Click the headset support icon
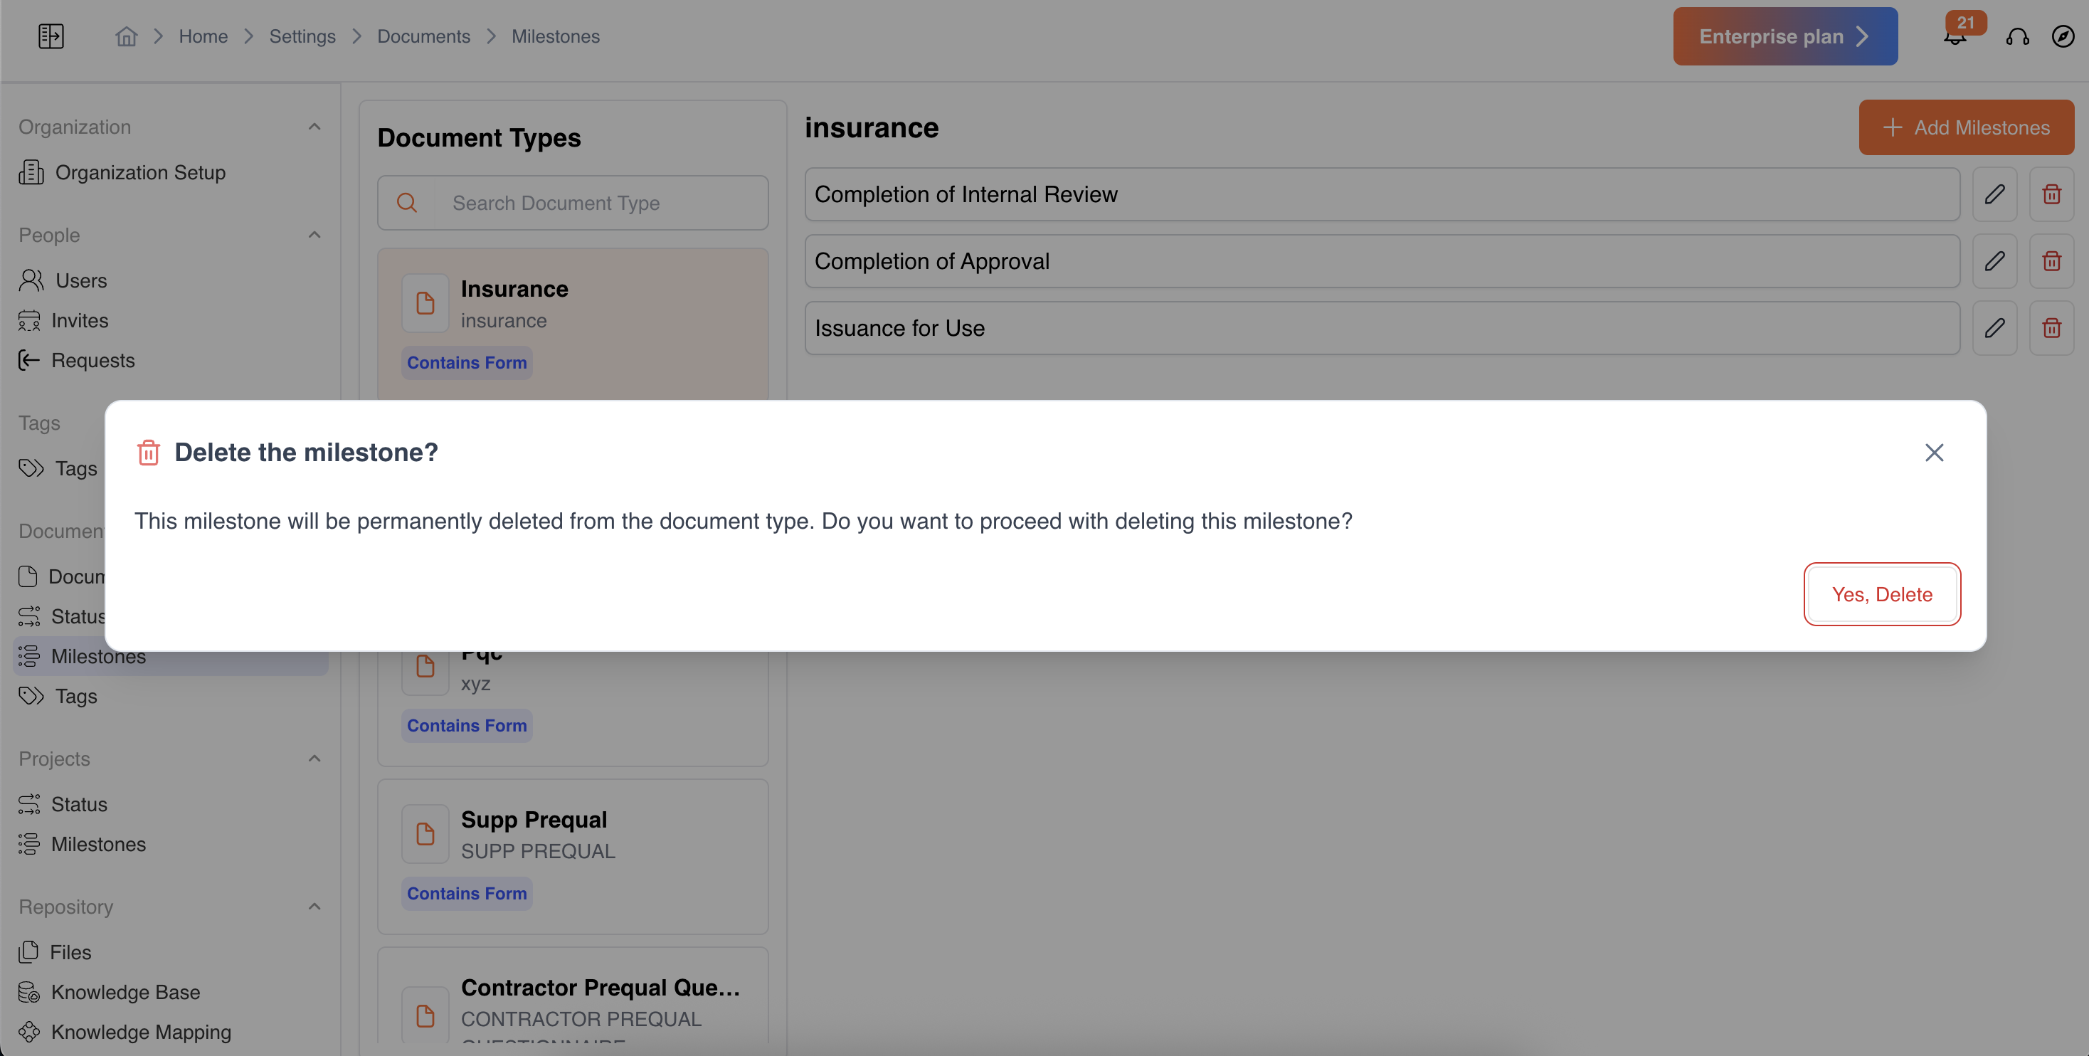The image size is (2089, 1056). coord(2017,37)
